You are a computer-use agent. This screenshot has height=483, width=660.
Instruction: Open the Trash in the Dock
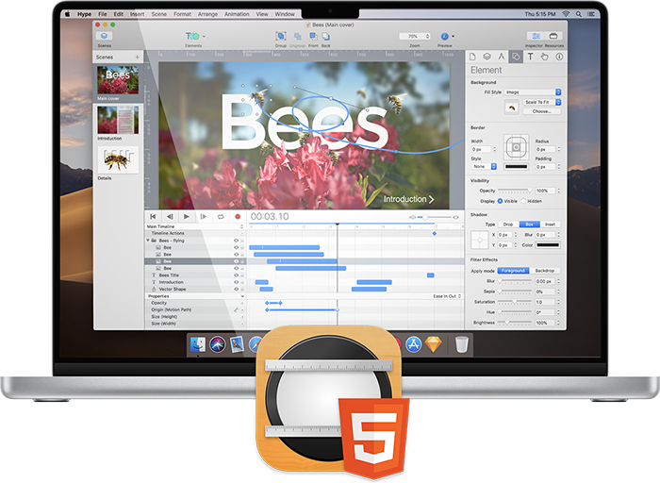coord(461,344)
